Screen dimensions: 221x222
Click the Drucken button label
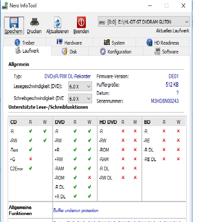34,31
